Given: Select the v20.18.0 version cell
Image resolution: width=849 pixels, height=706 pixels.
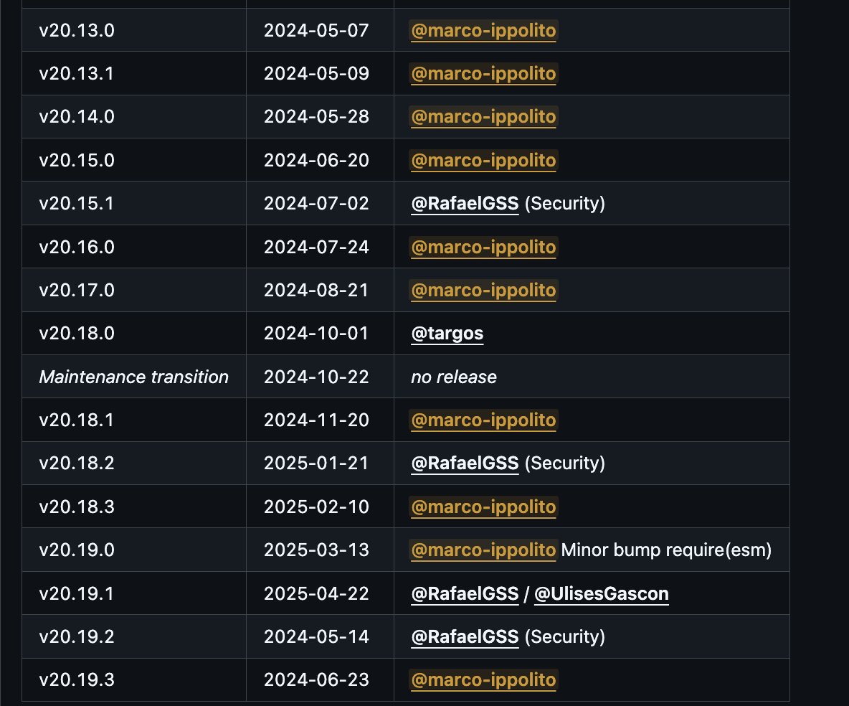Looking at the screenshot, I should click(x=134, y=333).
